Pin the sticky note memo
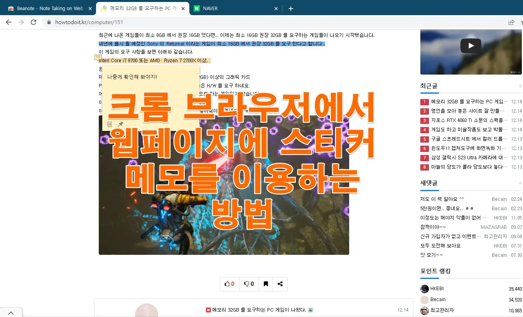Screen dimensions: 523x317 click(x=120, y=124)
